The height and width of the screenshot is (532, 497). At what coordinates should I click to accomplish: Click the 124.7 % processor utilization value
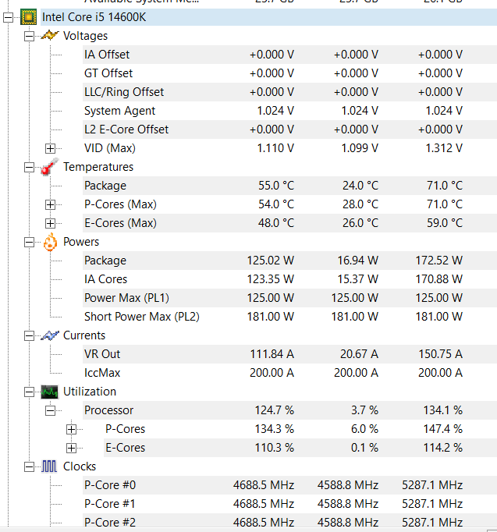coord(275,410)
